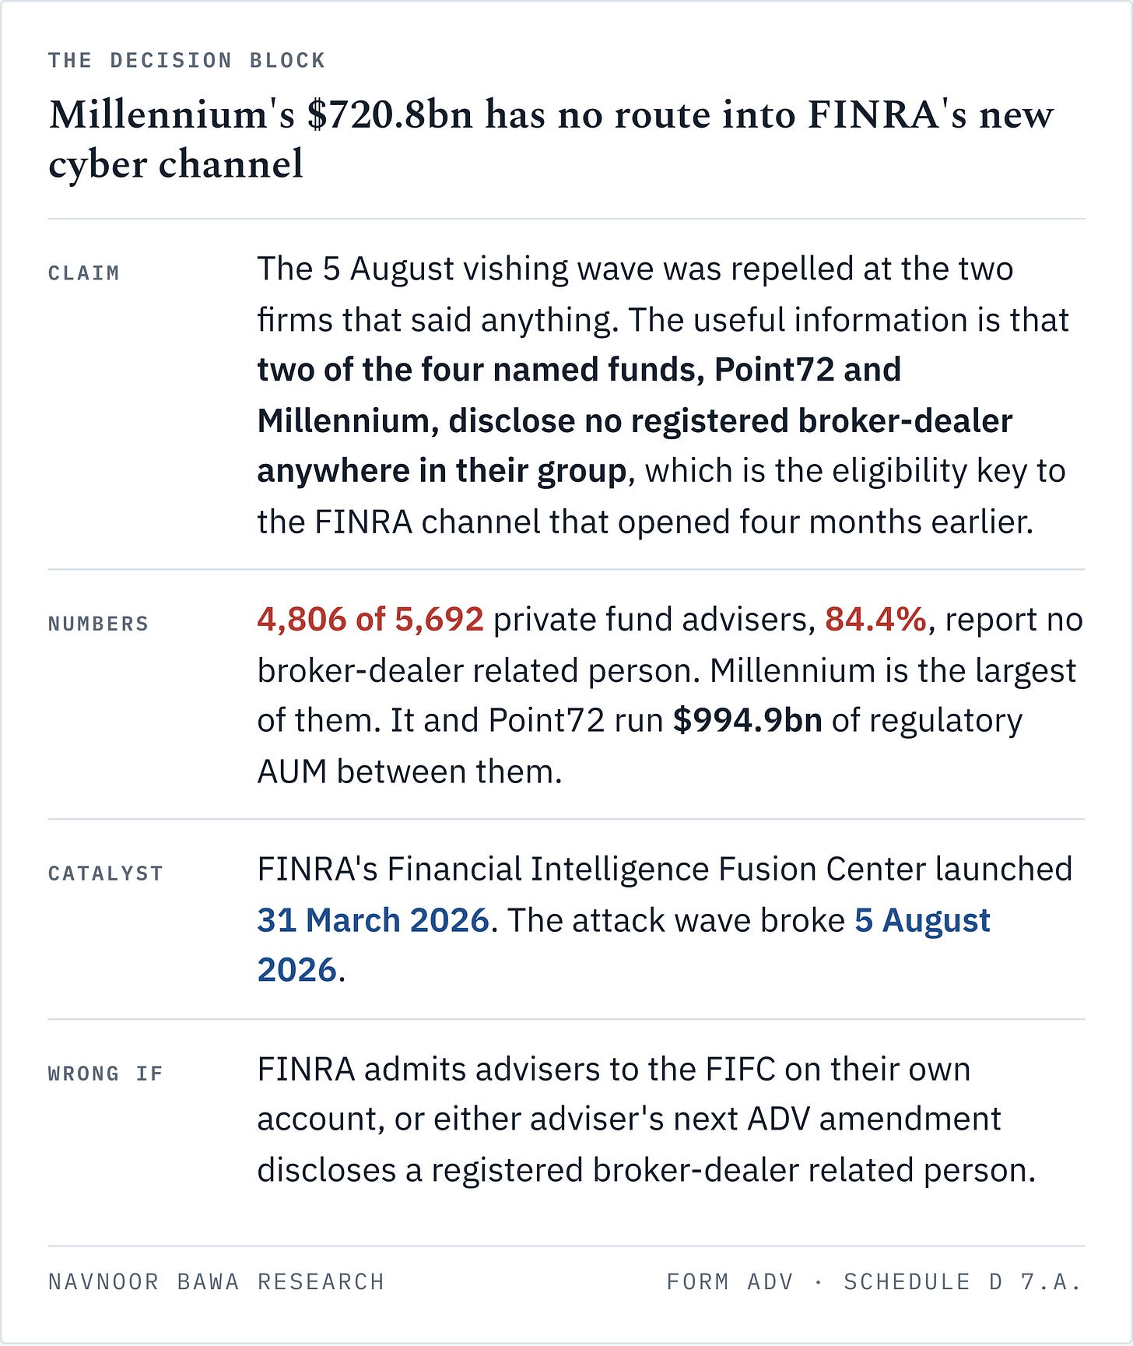Click the WRONG IF row label

(106, 1074)
